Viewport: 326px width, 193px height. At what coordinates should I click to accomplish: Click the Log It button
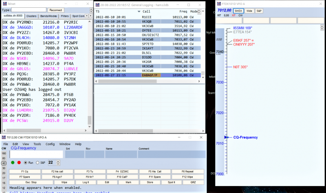pyautogui.click(x=86, y=182)
